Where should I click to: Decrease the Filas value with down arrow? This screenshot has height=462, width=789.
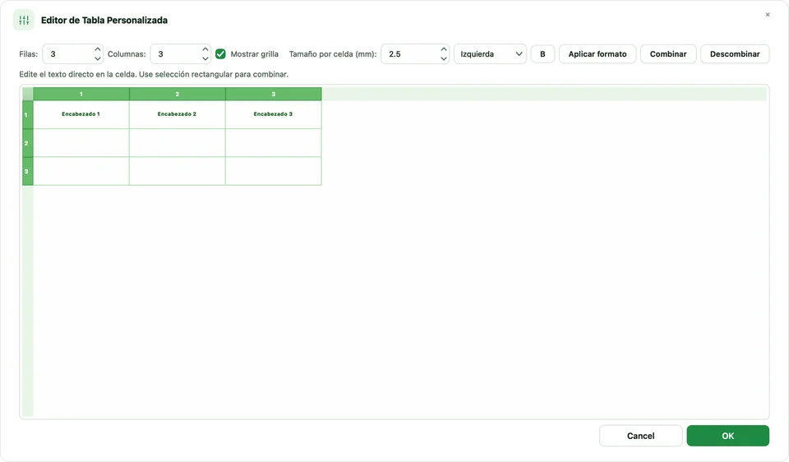98,58
